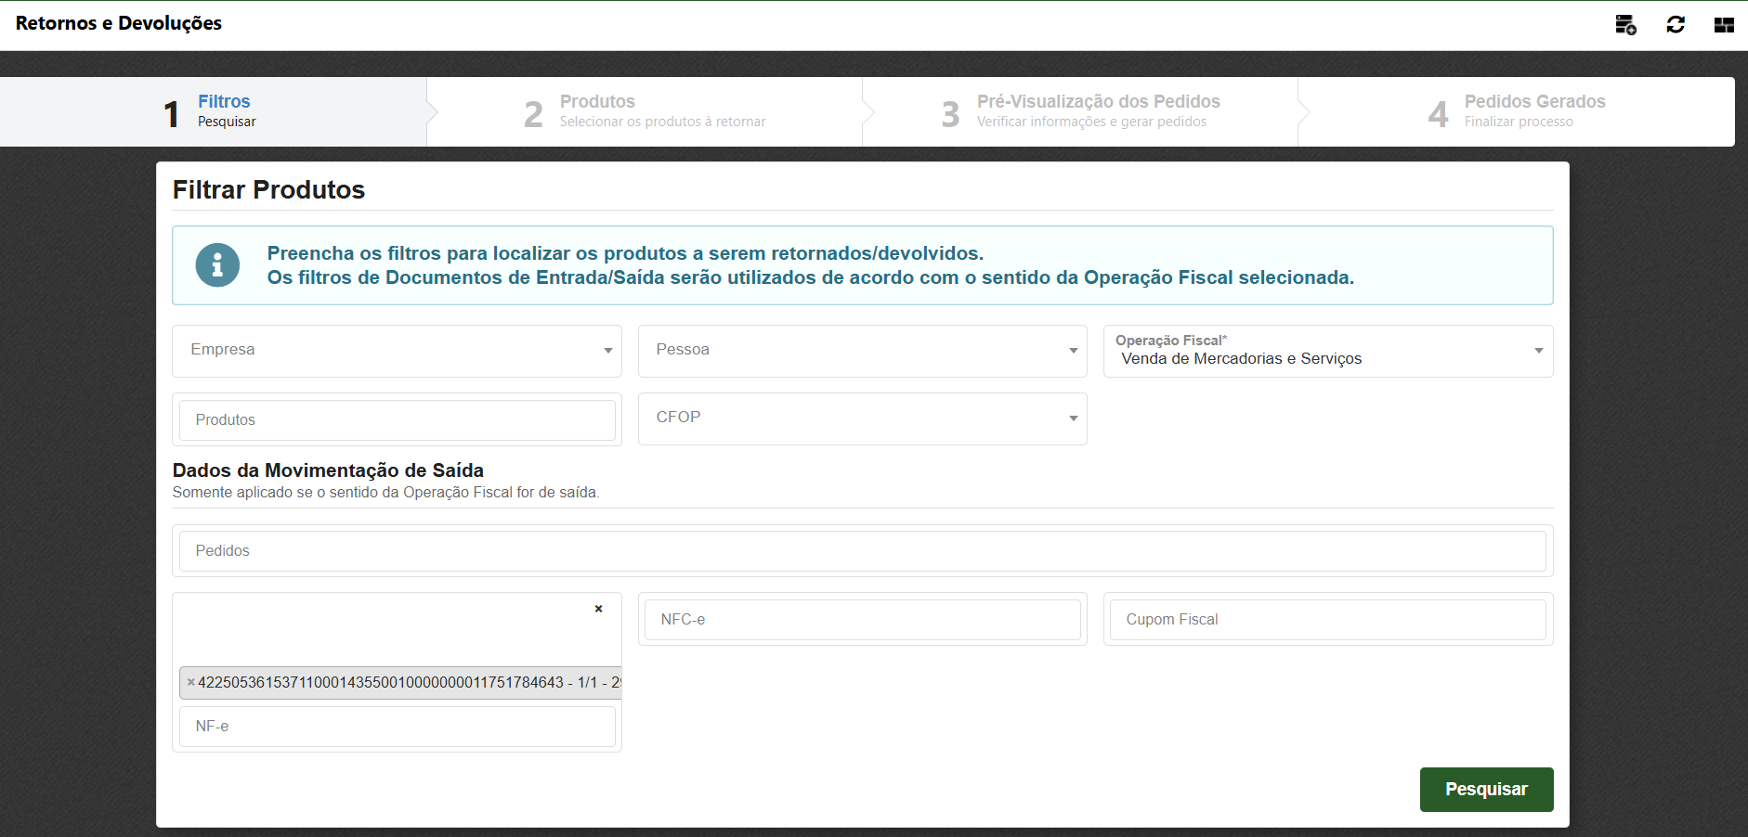Click into the Pedidos input field
1748x837 pixels.
[x=862, y=551]
